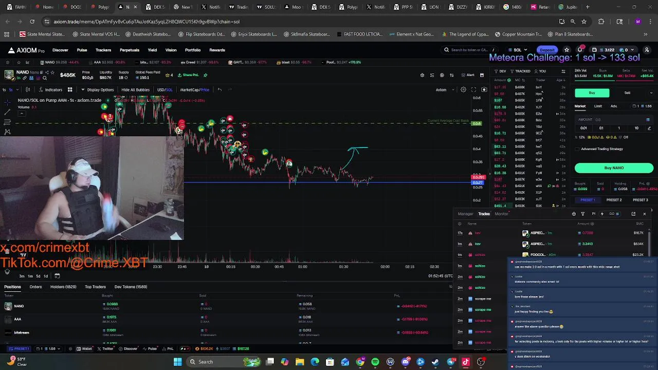The width and height of the screenshot is (658, 370).
Task: Click the Buy NANO button
Action: pyautogui.click(x=614, y=168)
